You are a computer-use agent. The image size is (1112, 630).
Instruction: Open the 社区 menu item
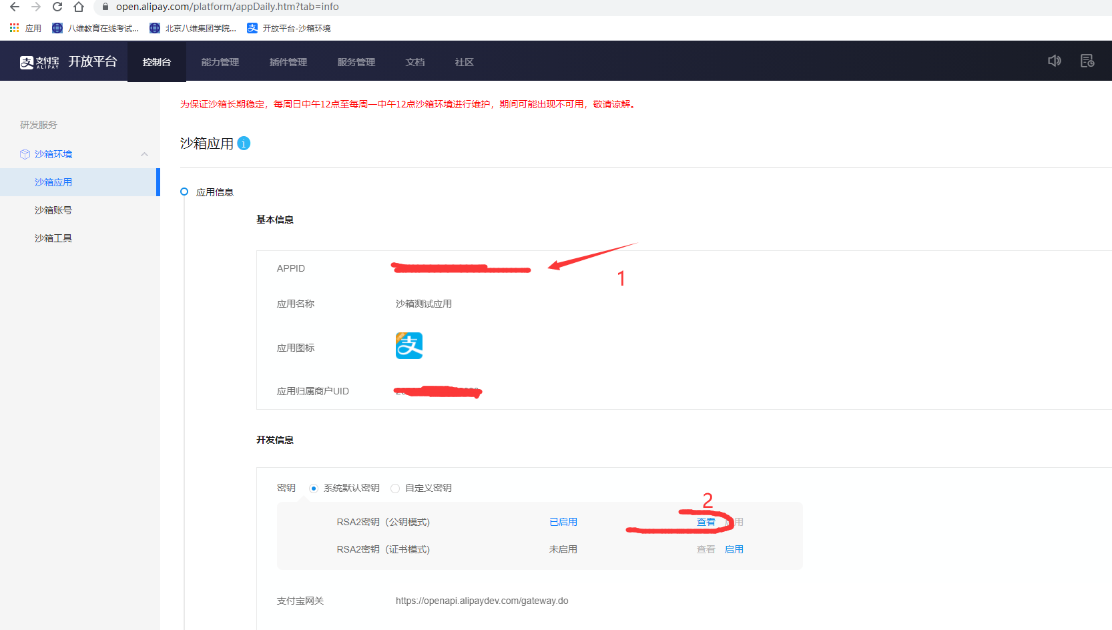[465, 62]
